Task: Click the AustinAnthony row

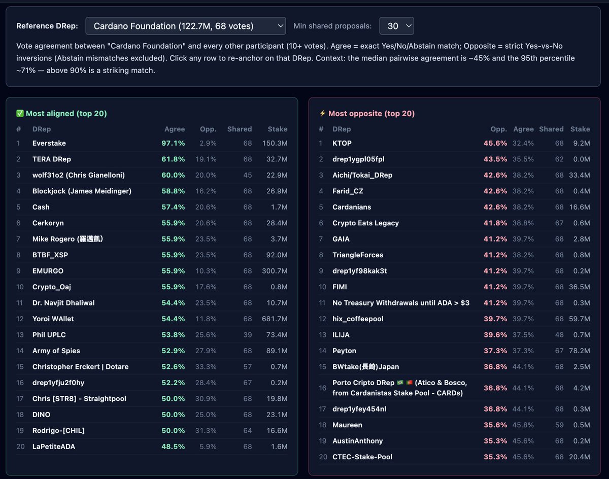Action: click(454, 441)
